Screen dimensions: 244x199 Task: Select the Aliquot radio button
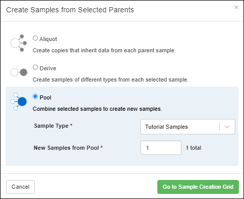click(35, 38)
